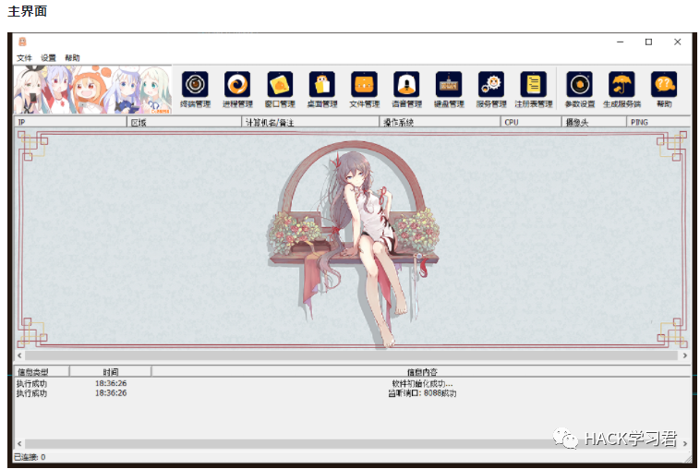Click the 已连接: 0 status bar text

point(30,457)
